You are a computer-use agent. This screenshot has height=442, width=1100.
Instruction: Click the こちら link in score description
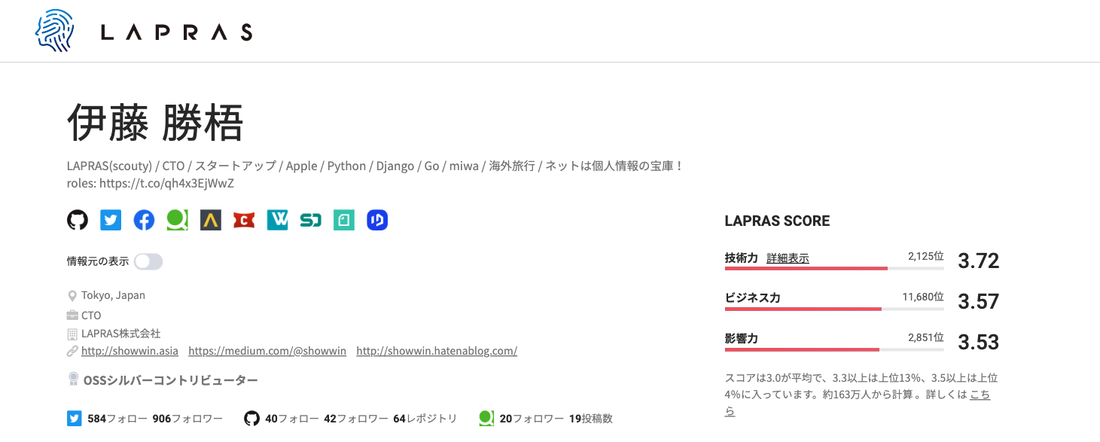[x=980, y=394]
